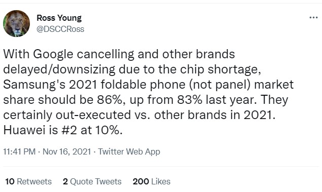Click the tweet line about Samsung's 2021 foldable phone

tap(149, 85)
